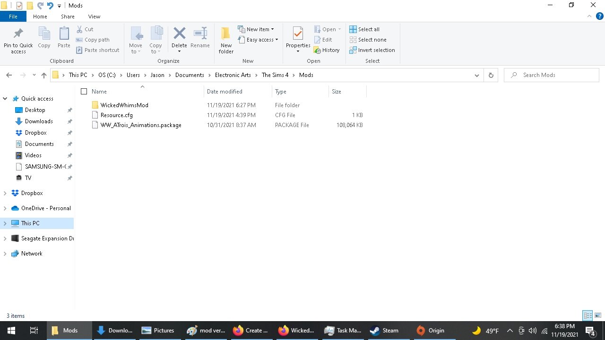Click Select none
Viewport: 605px width, 340px height.
point(368,40)
